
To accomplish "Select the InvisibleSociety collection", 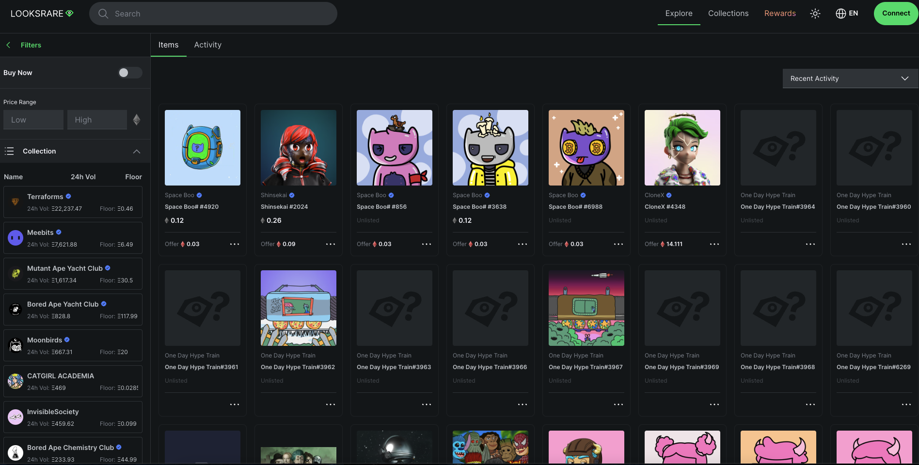I will point(73,417).
